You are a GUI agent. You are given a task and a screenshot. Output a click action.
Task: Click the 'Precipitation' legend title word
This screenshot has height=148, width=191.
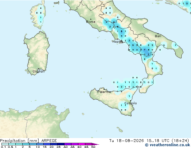point(13,141)
